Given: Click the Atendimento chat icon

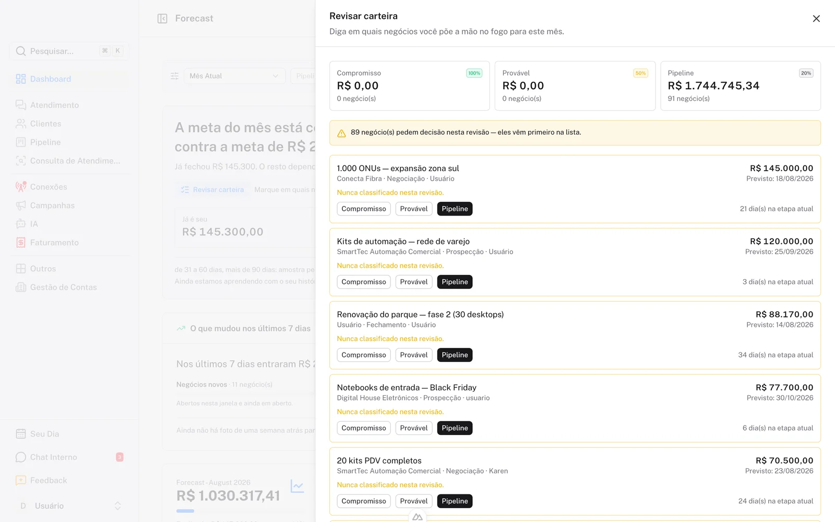Looking at the screenshot, I should (x=21, y=105).
